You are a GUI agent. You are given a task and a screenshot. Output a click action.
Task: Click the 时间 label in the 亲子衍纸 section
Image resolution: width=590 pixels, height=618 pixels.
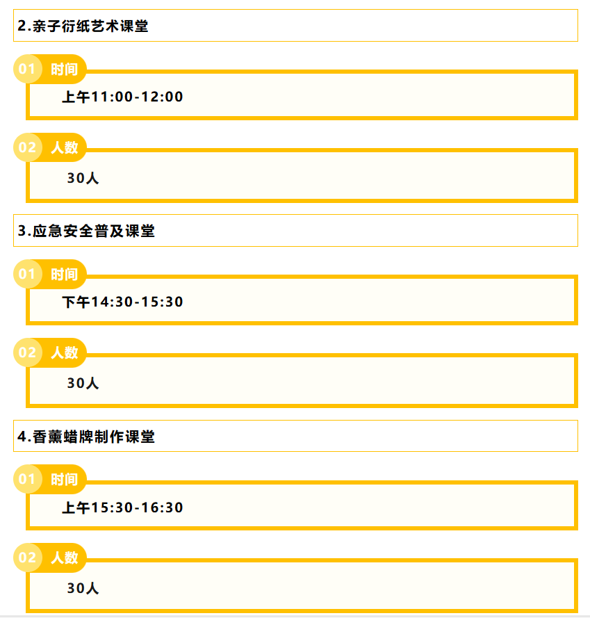[64, 70]
